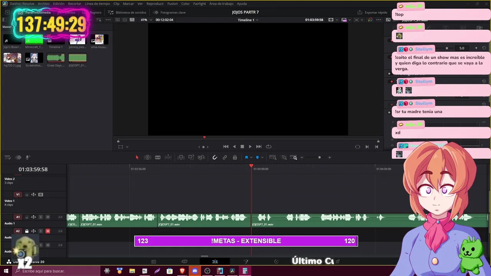
Task: Open marker color dropdown arrow
Action: tap(262, 158)
